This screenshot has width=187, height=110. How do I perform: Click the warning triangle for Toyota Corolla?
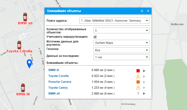tap(138, 76)
